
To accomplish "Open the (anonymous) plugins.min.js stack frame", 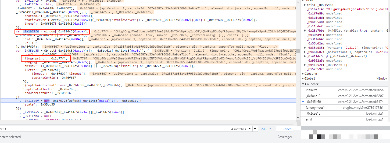I will [x=315, y=108].
